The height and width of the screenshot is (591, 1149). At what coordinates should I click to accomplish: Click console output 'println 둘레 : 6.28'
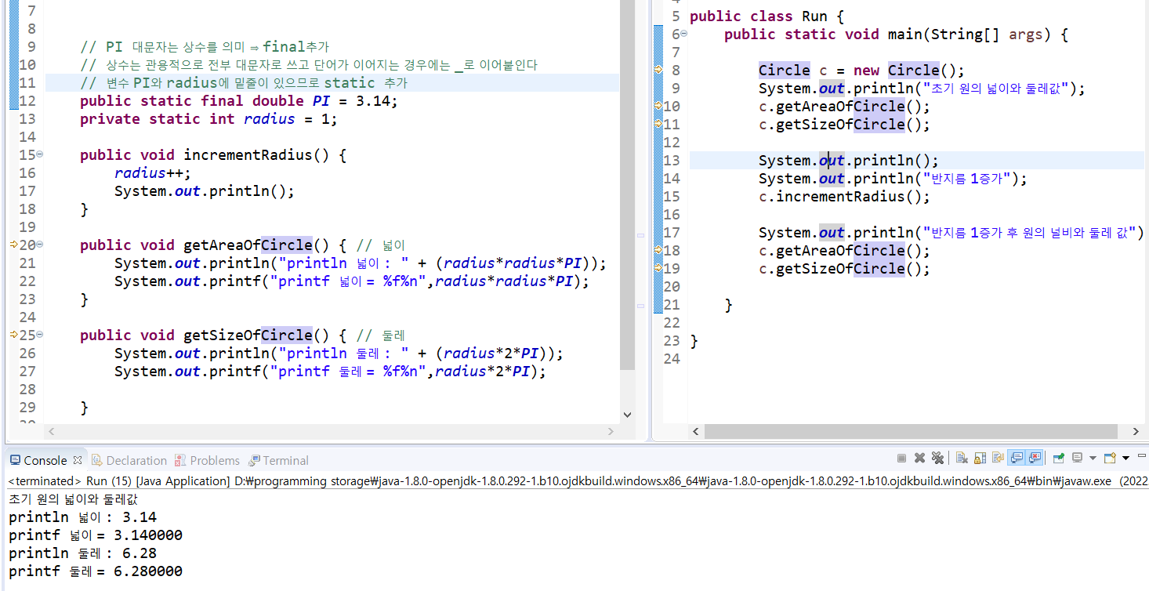[82, 553]
